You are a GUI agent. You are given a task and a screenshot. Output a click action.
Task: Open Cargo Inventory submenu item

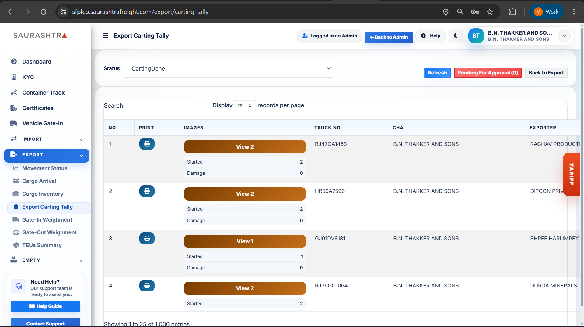pyautogui.click(x=43, y=194)
